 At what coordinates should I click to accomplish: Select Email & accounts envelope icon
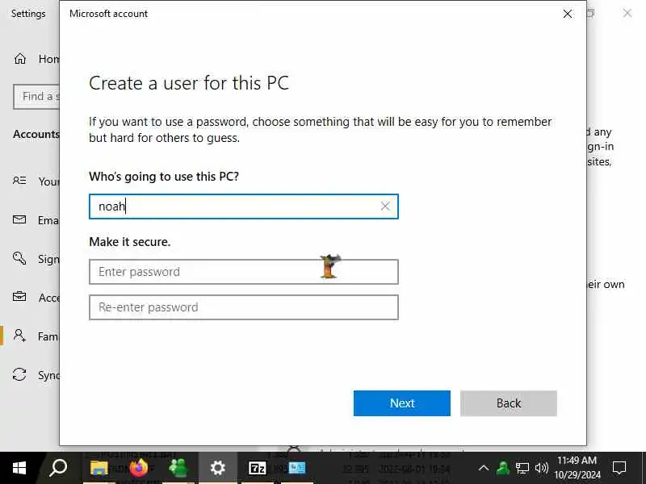click(x=19, y=219)
